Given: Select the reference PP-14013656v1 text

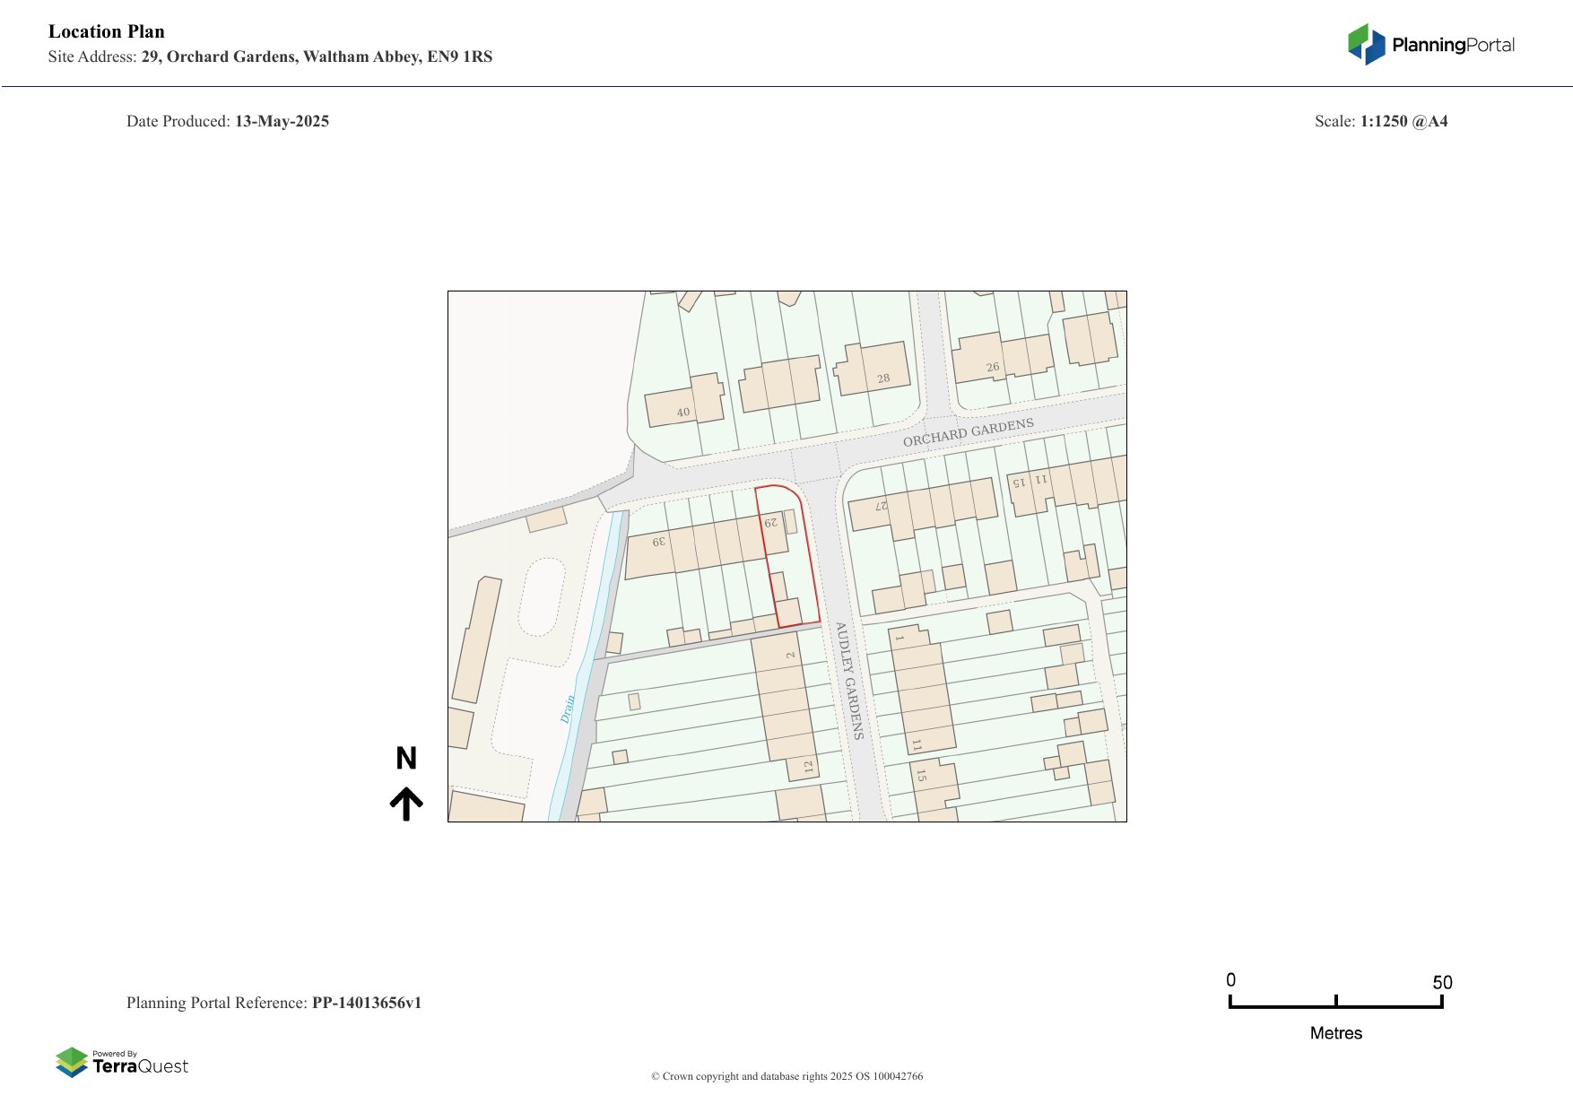Looking at the screenshot, I should pos(366,1003).
